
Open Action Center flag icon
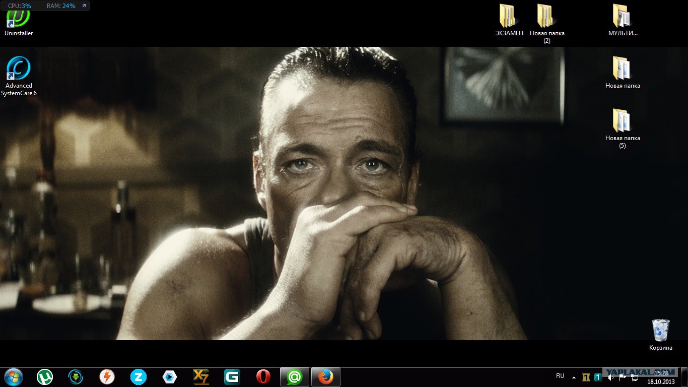[622, 377]
